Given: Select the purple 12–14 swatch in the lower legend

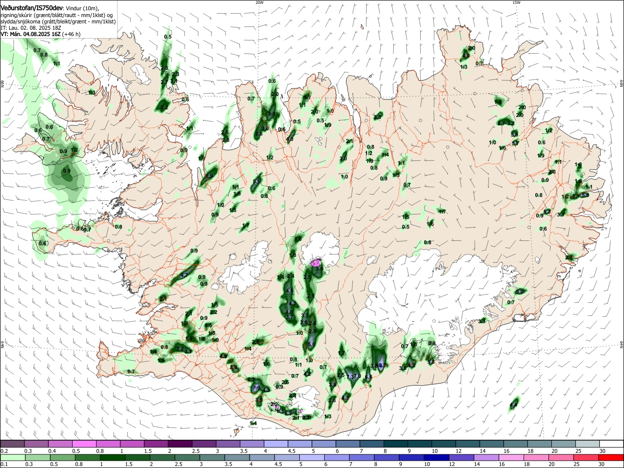Looking at the screenshot, I should coord(461,457).
